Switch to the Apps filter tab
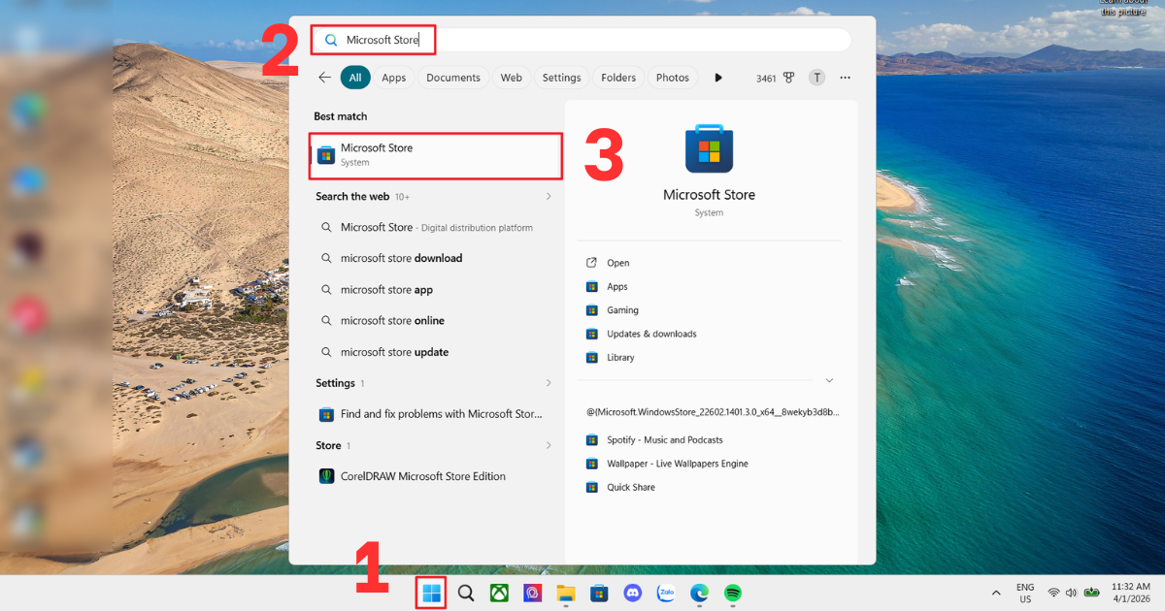 [393, 78]
